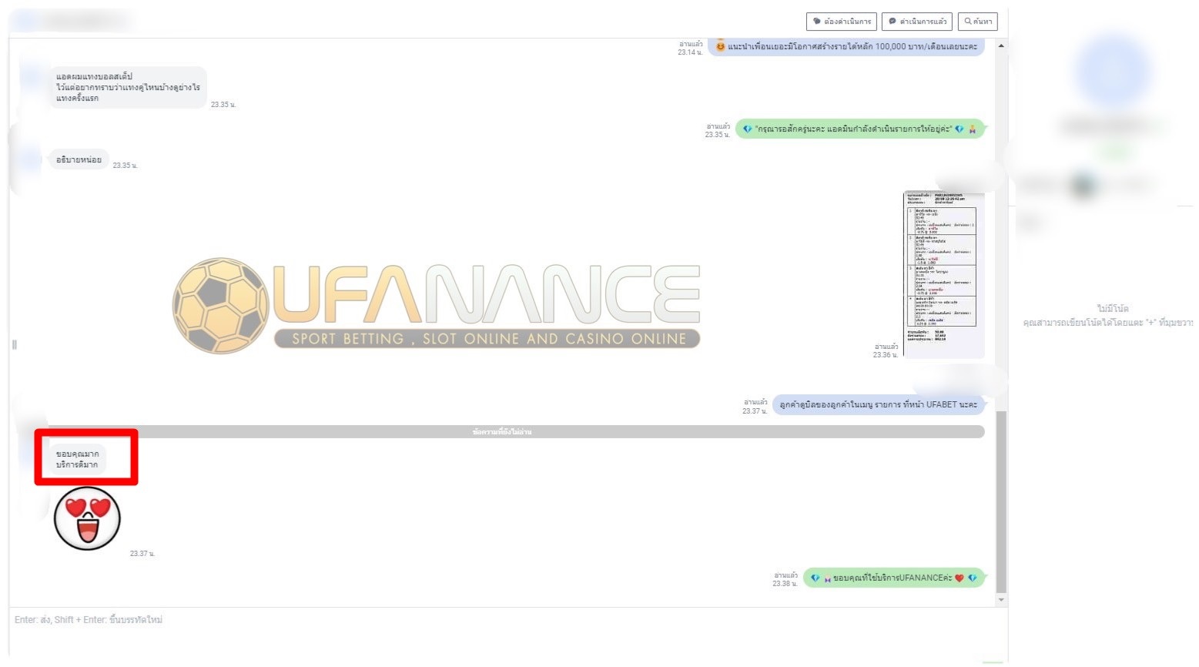Click the green 'กรุณารอสักครู่' waiting message

coord(859,129)
